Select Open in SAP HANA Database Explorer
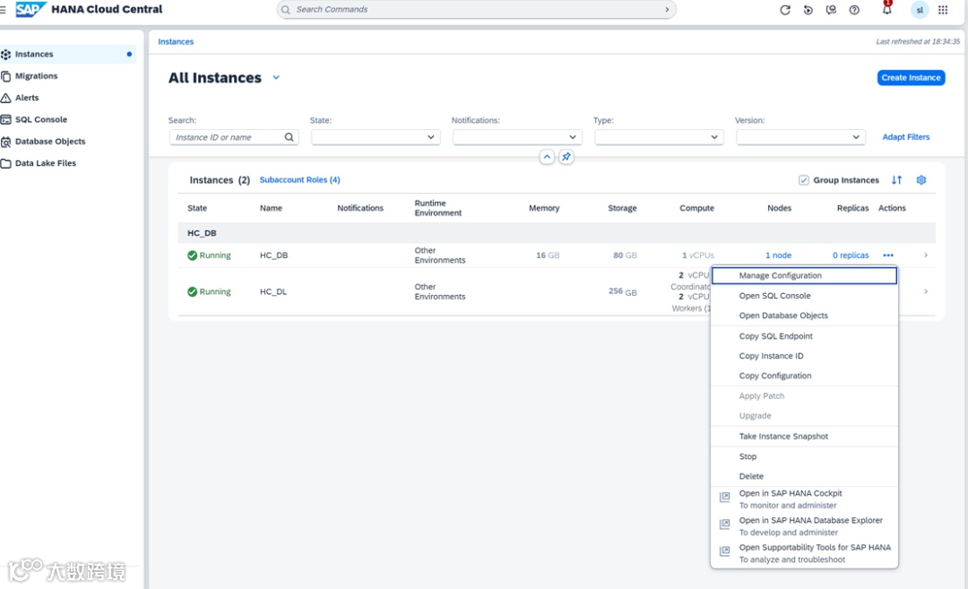The image size is (968, 589). click(x=804, y=526)
